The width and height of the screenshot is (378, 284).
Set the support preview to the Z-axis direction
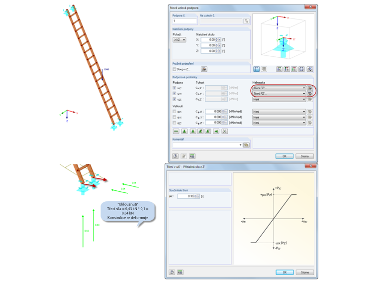(294, 69)
